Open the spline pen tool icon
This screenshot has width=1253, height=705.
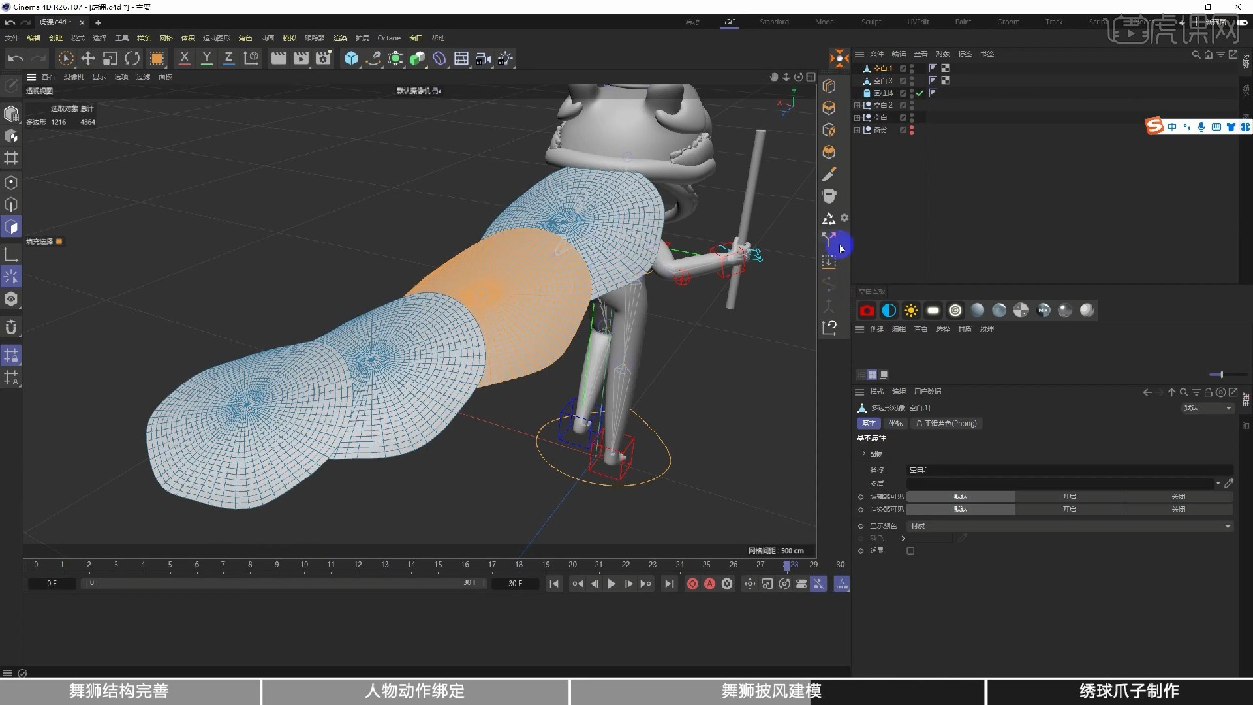[x=373, y=59]
